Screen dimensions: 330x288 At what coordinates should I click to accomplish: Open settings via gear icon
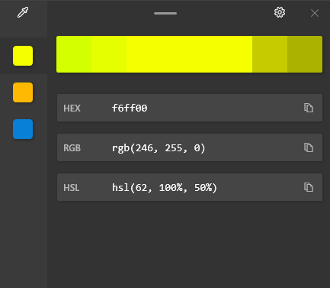click(280, 12)
